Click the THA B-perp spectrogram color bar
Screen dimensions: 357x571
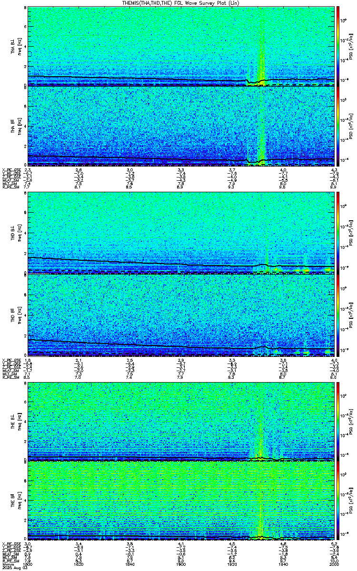(x=338, y=45)
